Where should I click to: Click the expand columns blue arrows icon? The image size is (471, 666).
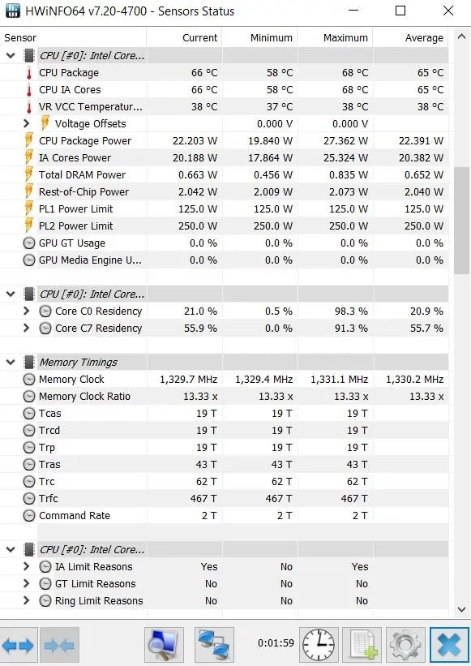pyautogui.click(x=19, y=646)
